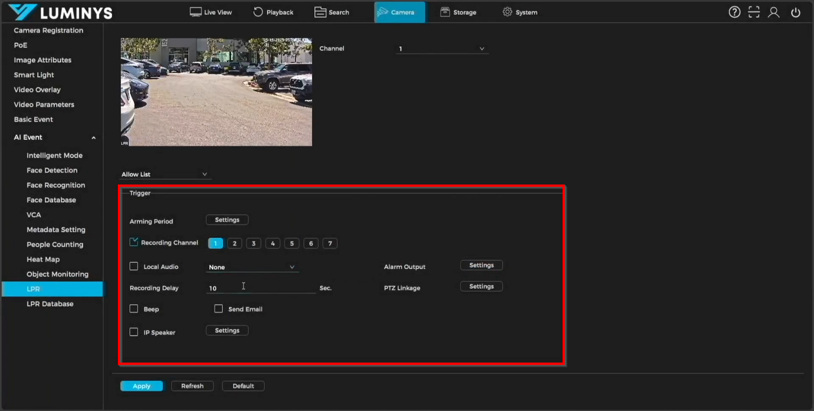The image size is (814, 411).
Task: Open the Help icon in top right
Action: pos(734,11)
